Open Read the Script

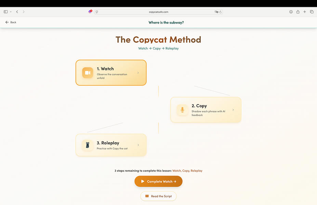158,196
